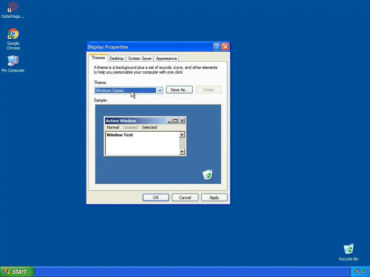The width and height of the screenshot is (370, 277).
Task: Click the sample window scroll down arrow
Action: pyautogui.click(x=182, y=152)
